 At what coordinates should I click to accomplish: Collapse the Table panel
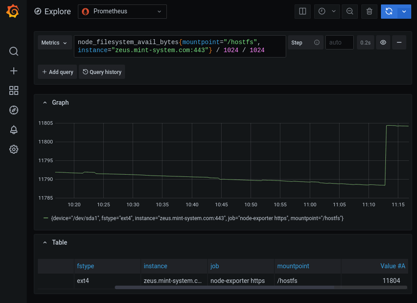(x=45, y=242)
